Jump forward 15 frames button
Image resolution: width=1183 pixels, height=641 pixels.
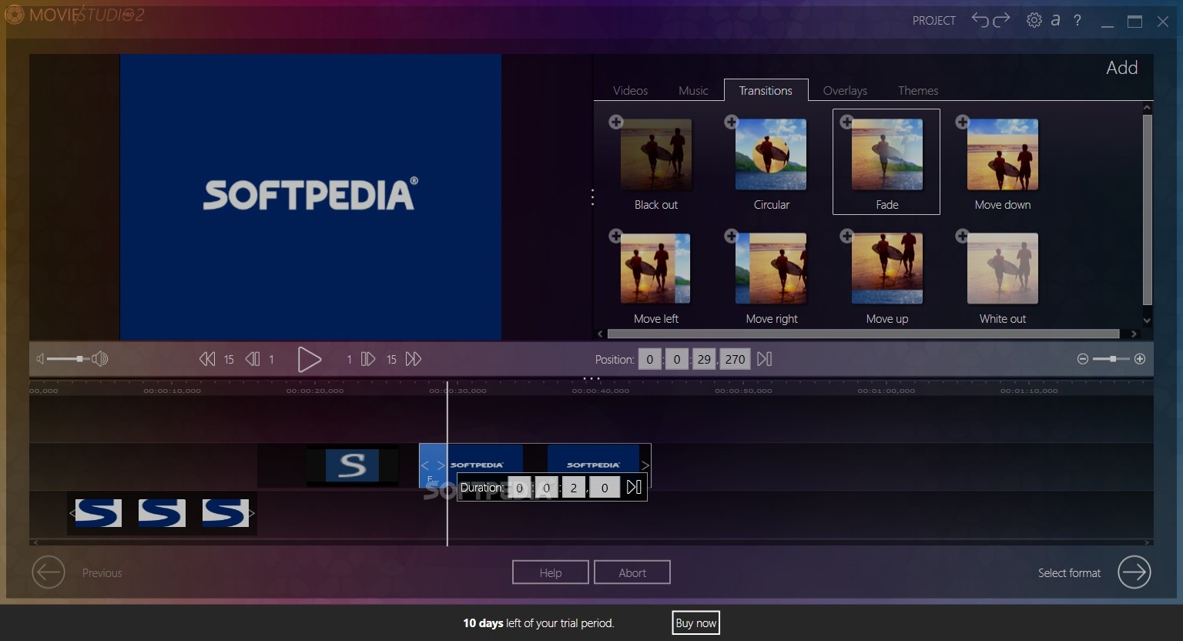(414, 359)
